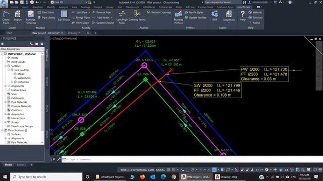This screenshot has height=181, width=323.
Task: Click the command line input
Action: [192, 159]
